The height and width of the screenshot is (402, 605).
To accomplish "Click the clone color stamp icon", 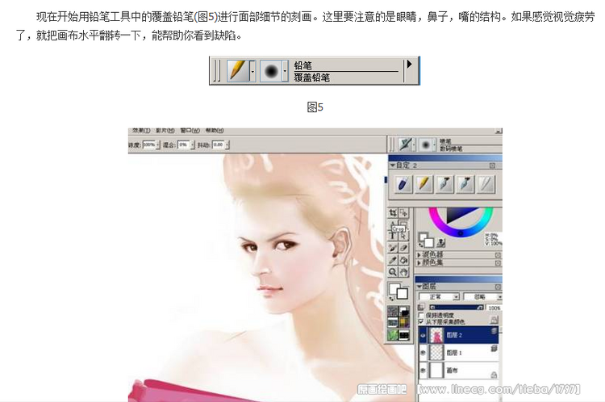I will coord(441,242).
